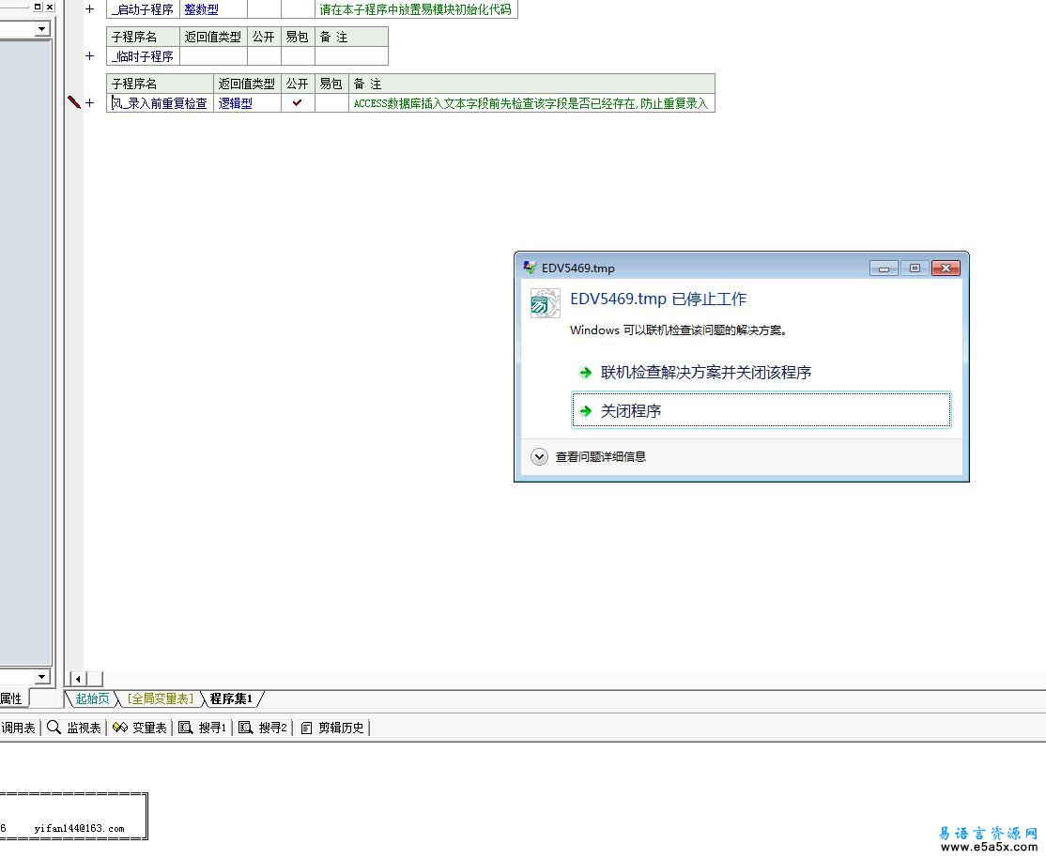Toggle the 公开 checkmark for 风_录入前重复检查
The height and width of the screenshot is (859, 1046).
tap(298, 102)
